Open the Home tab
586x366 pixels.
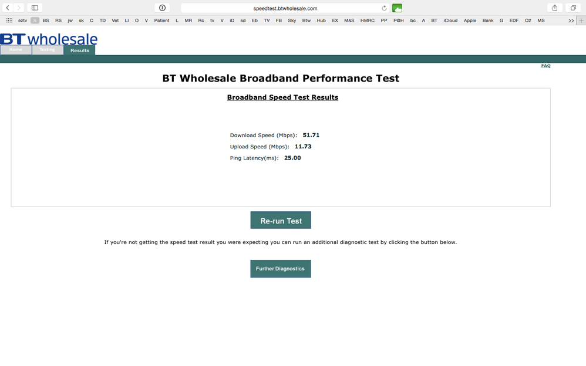pos(16,50)
